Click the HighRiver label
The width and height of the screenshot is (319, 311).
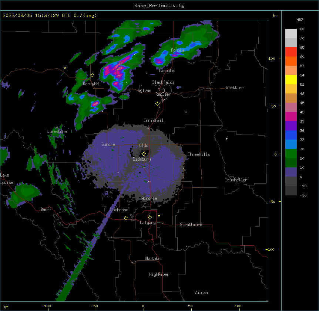coord(159,274)
